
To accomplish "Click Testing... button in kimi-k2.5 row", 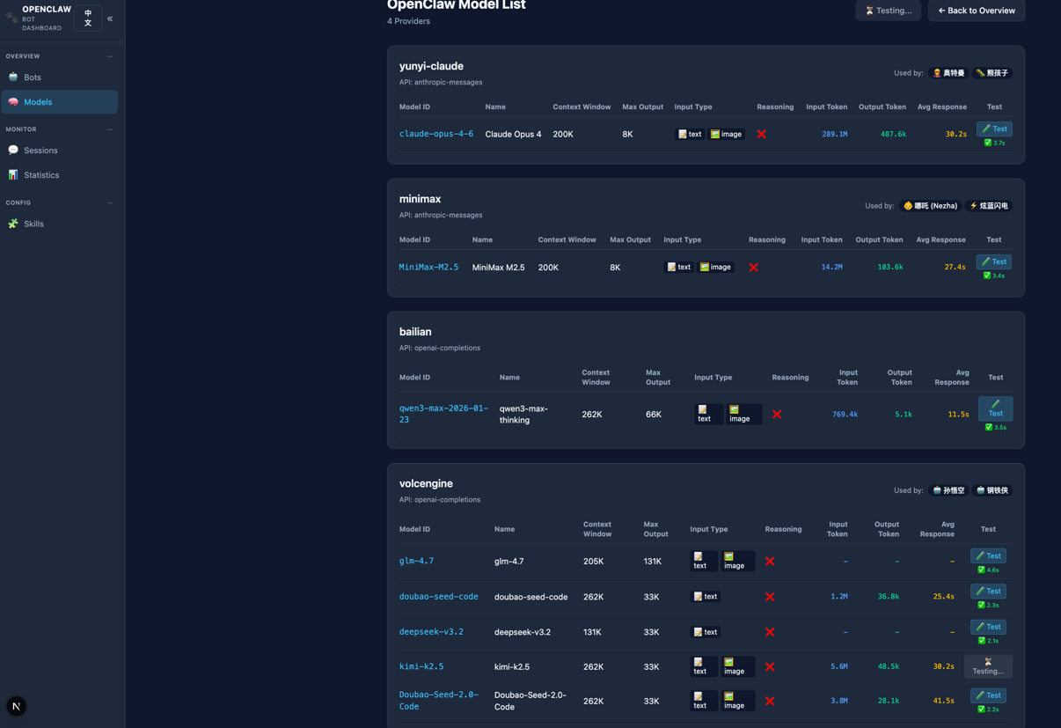I will coord(988,666).
